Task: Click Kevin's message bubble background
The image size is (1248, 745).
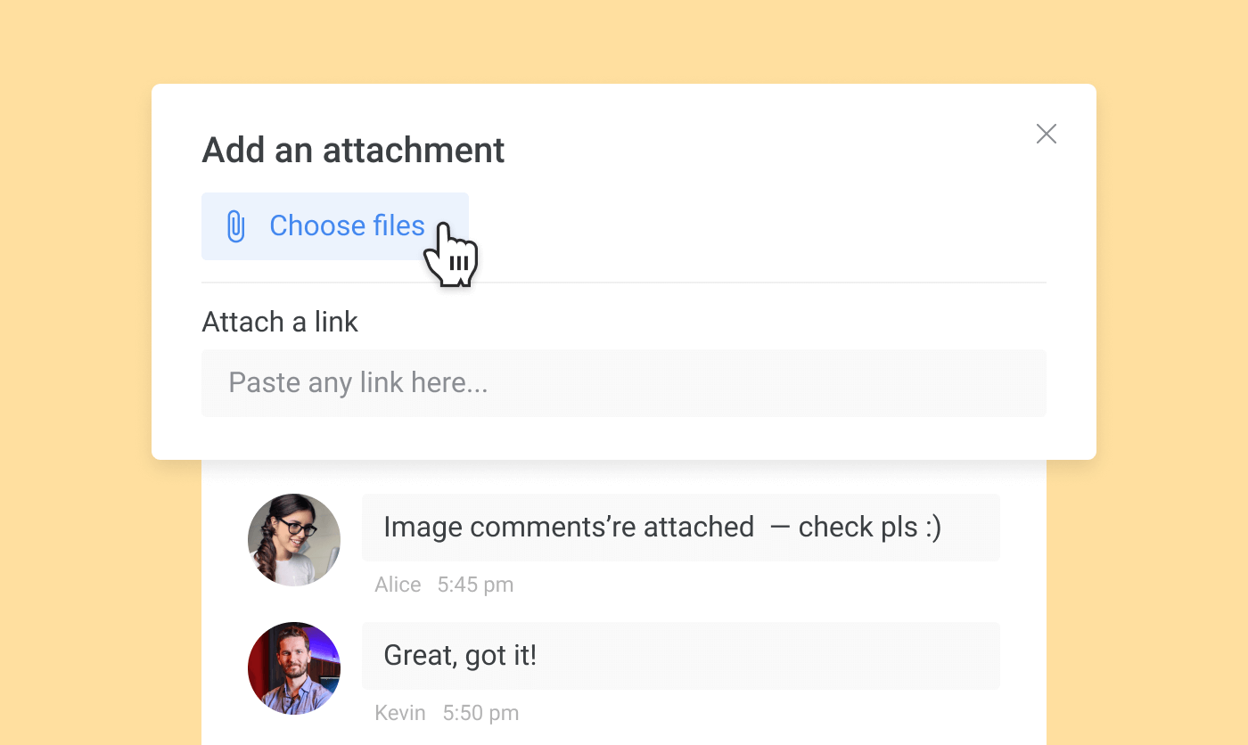Action: tap(802, 655)
